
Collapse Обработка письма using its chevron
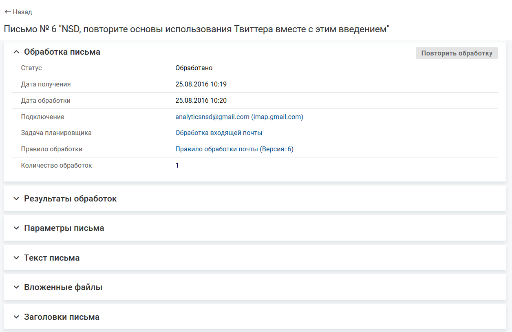coord(16,52)
